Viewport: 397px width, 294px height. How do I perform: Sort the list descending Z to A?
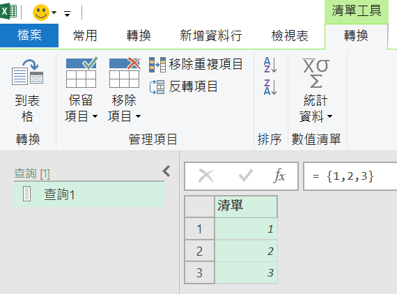point(270,87)
